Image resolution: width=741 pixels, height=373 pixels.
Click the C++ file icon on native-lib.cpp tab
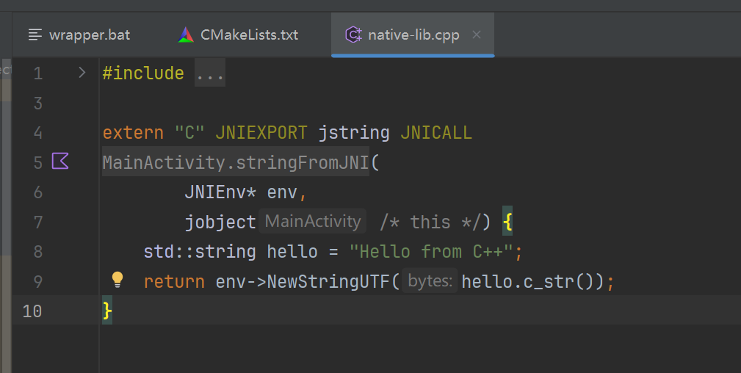pos(353,35)
